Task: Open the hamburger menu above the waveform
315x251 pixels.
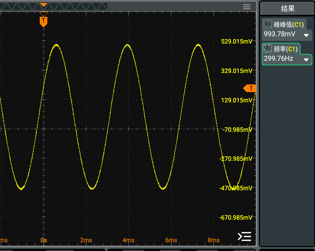Action: click(247, 7)
